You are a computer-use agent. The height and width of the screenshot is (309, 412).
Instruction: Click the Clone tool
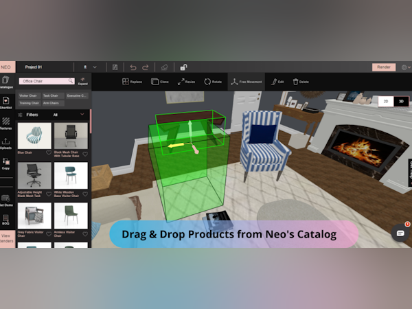pos(160,82)
